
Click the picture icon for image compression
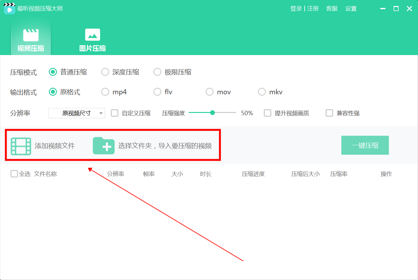click(x=92, y=35)
